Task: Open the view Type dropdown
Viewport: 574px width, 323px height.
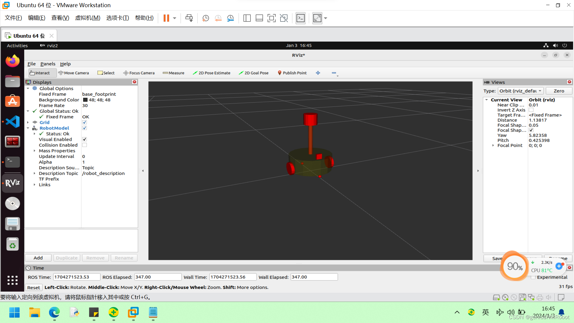Action: coord(520,91)
